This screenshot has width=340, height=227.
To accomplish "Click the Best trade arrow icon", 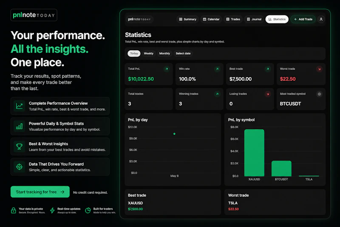I will [x=268, y=69].
